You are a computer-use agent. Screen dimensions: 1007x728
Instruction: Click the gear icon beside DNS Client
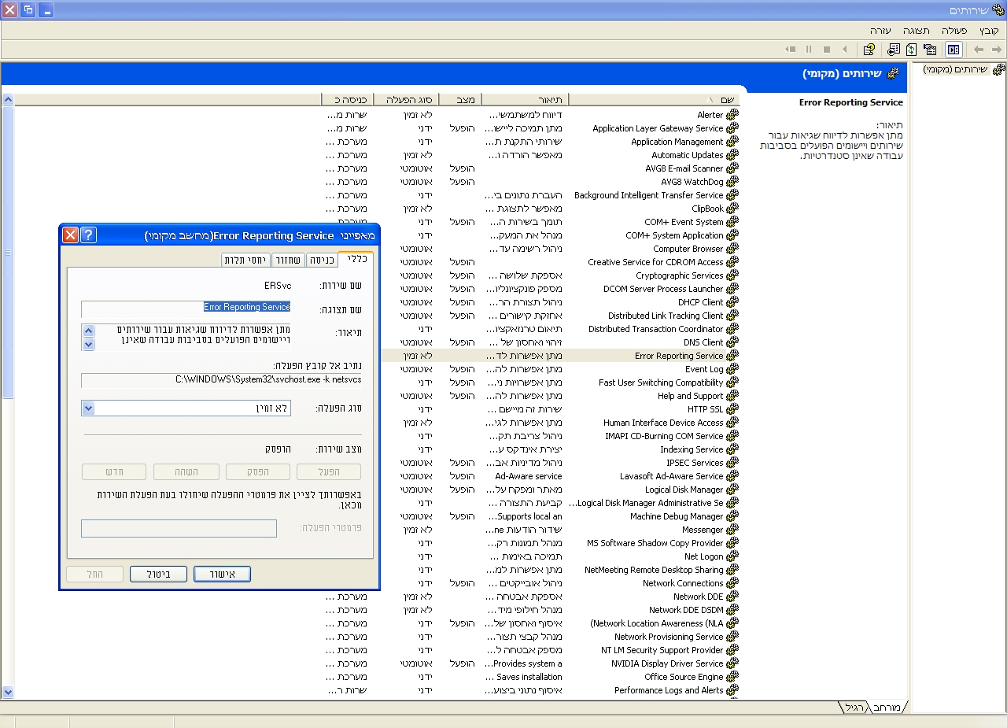tap(732, 342)
